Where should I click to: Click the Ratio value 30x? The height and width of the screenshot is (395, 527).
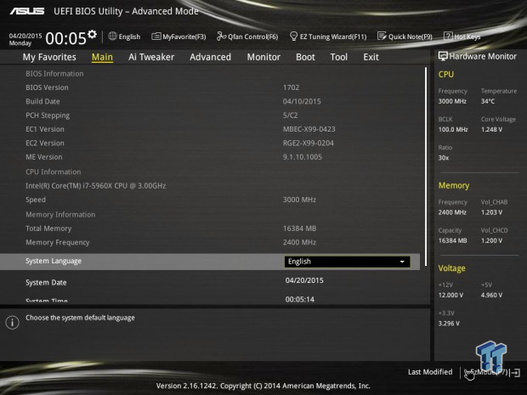(444, 157)
